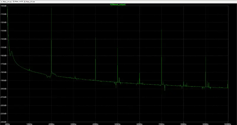Click the fft tab's waveform icon
This screenshot has width=237, height=125.
[x=14, y=1]
